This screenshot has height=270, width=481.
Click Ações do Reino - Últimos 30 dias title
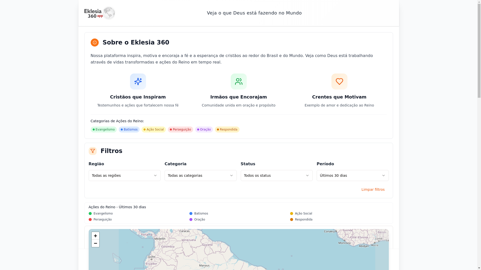(x=117, y=207)
